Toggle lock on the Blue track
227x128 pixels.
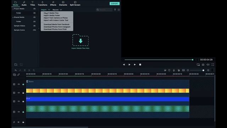pos(23,101)
